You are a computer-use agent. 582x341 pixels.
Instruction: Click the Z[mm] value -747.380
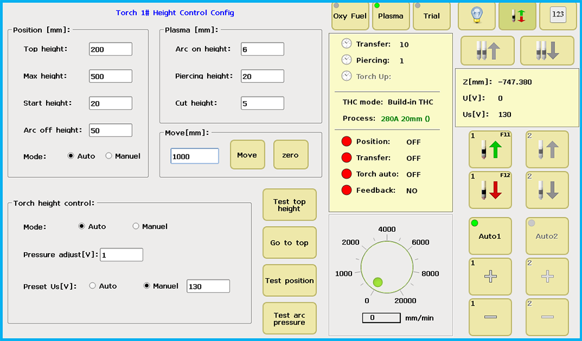point(515,82)
